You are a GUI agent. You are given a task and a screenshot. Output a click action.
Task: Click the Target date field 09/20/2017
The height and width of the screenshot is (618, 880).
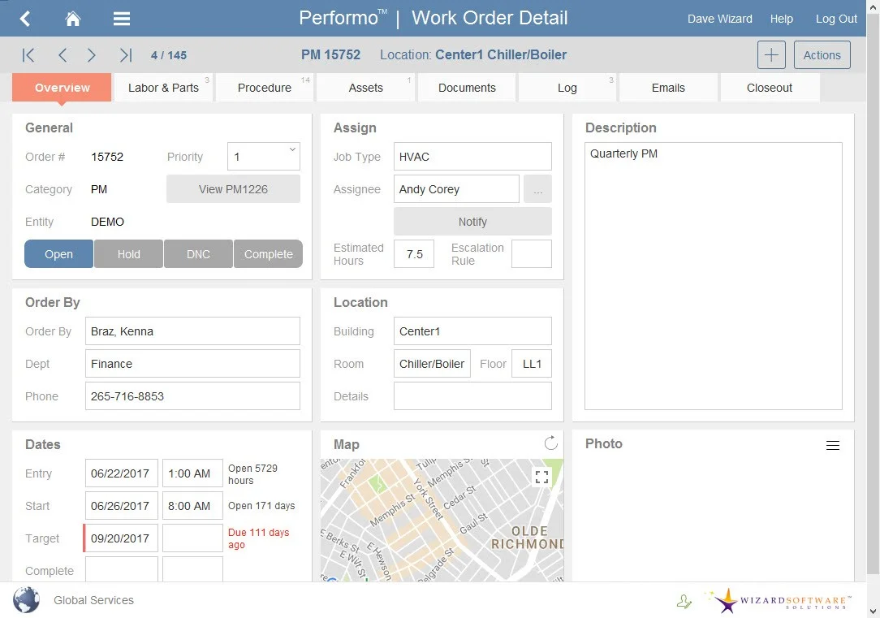point(121,538)
